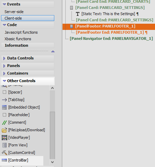Select Panel Card PANELCARD_SETTINGS tree node
Screen dimensions: 155x167
pos(110,8)
